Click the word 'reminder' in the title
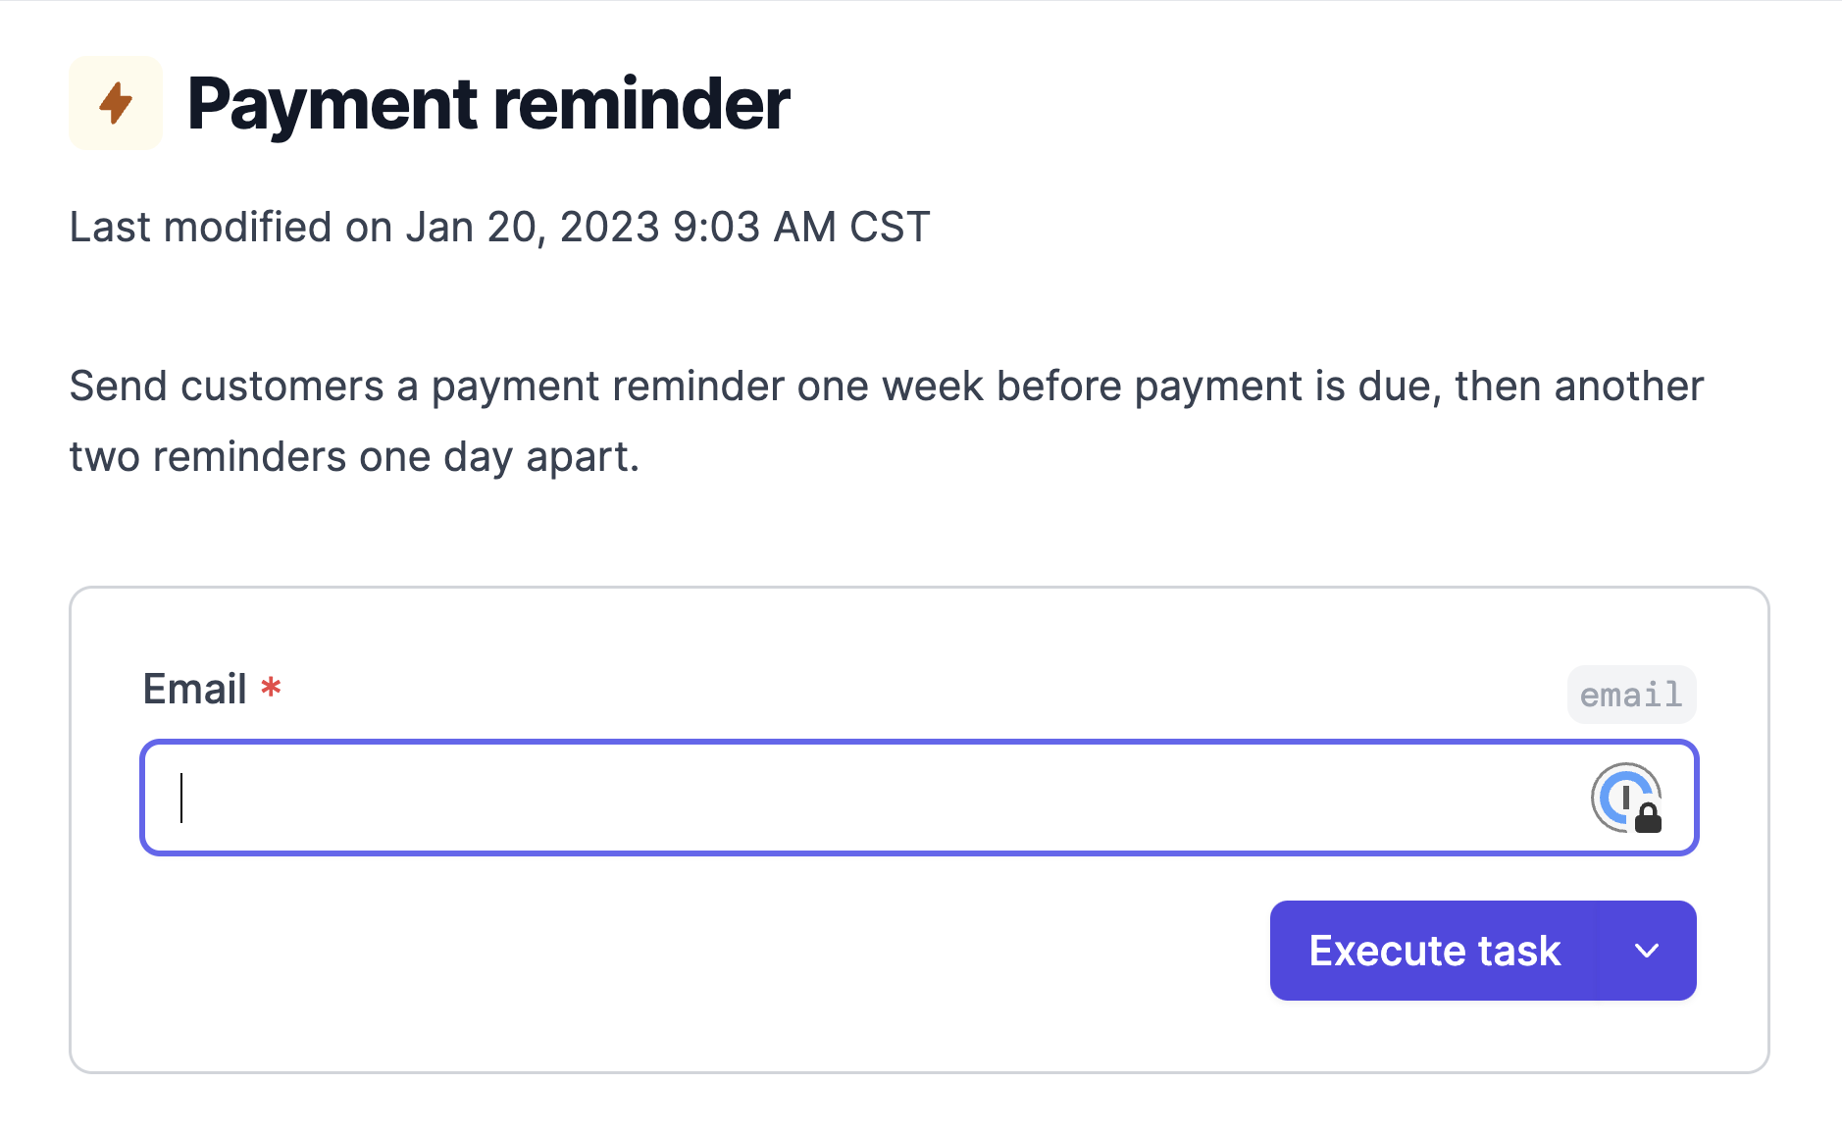 point(641,104)
